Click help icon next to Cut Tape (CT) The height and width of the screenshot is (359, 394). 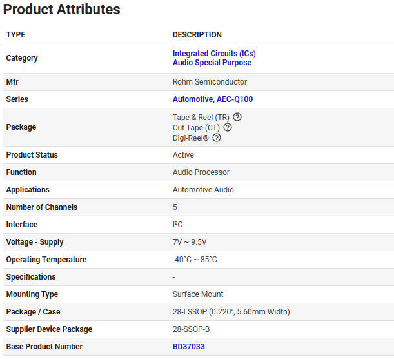(x=228, y=127)
